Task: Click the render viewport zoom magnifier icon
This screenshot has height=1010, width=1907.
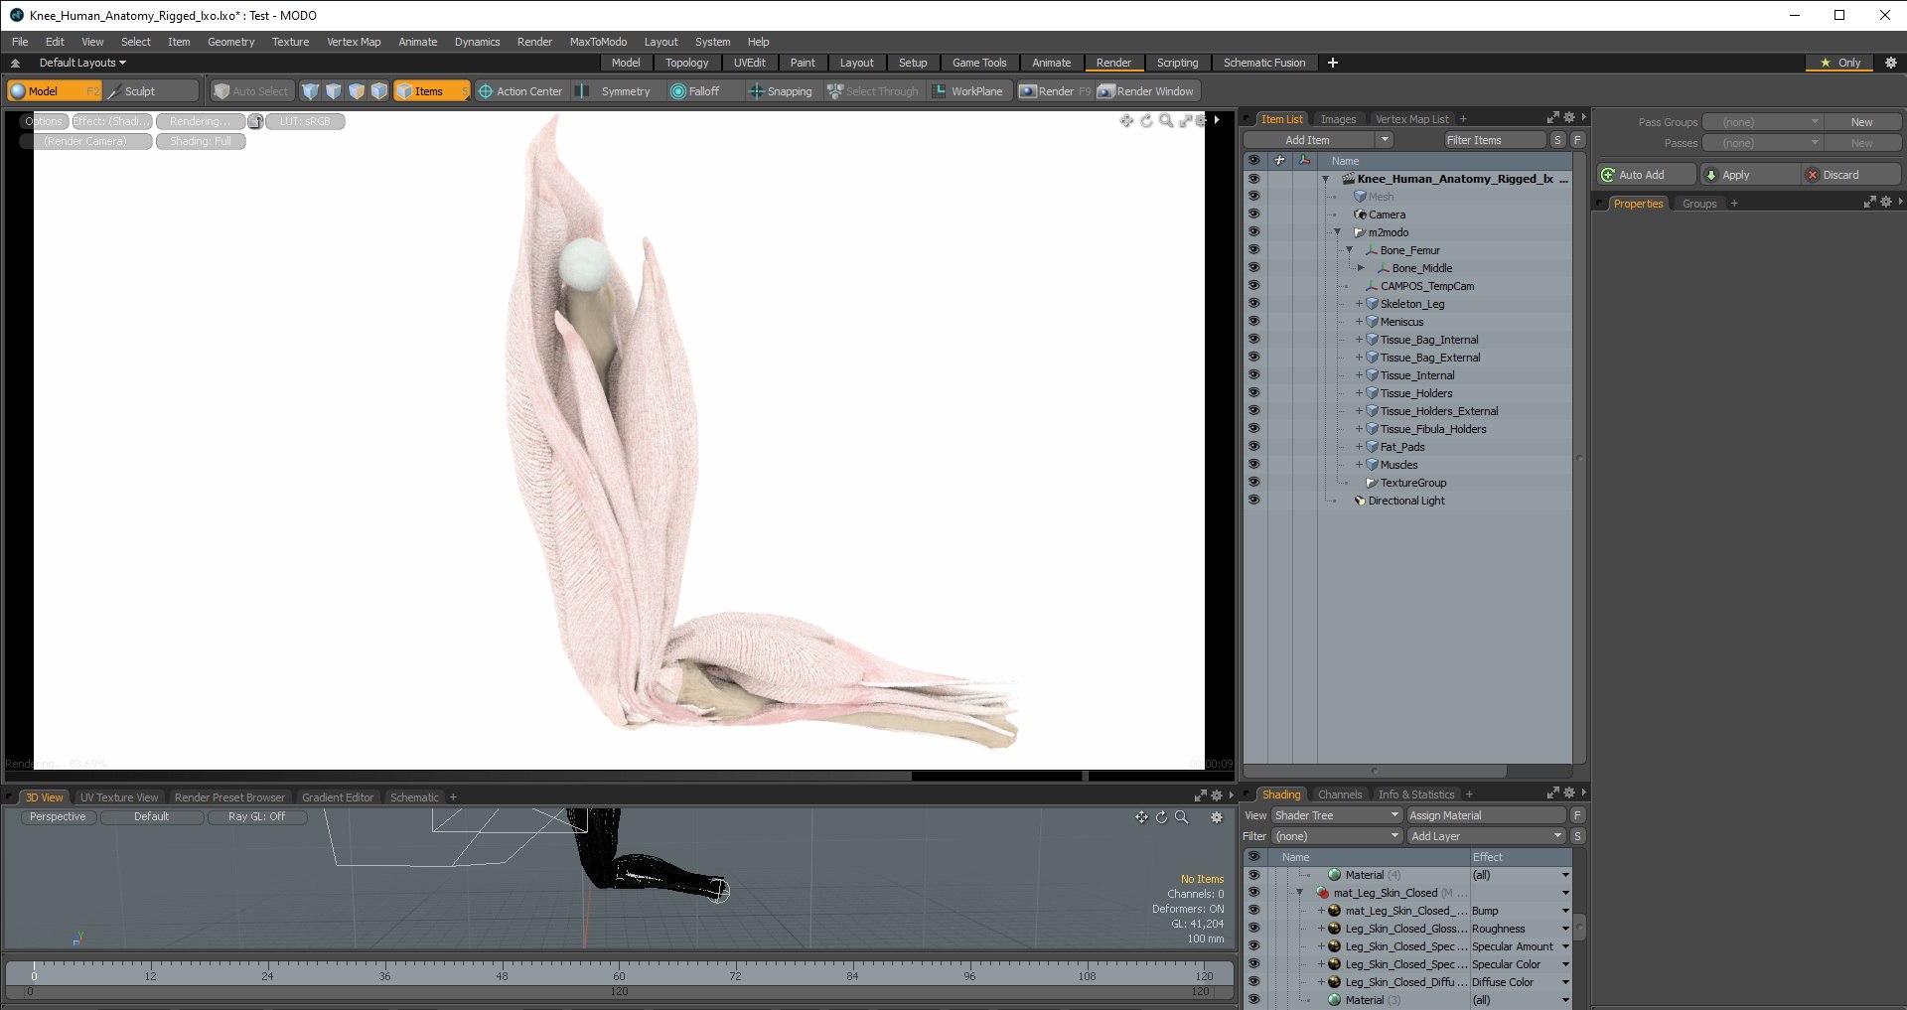Action: [x=1166, y=120]
